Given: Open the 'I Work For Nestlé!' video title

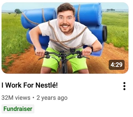Looking at the screenshot, I should click(30, 85).
